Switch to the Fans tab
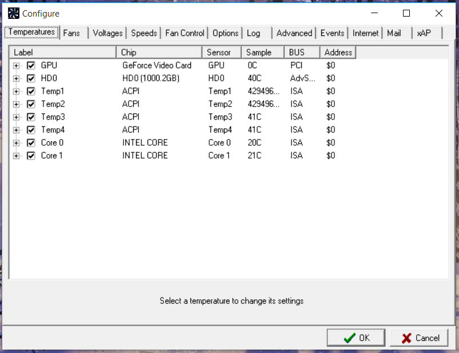 (71, 33)
